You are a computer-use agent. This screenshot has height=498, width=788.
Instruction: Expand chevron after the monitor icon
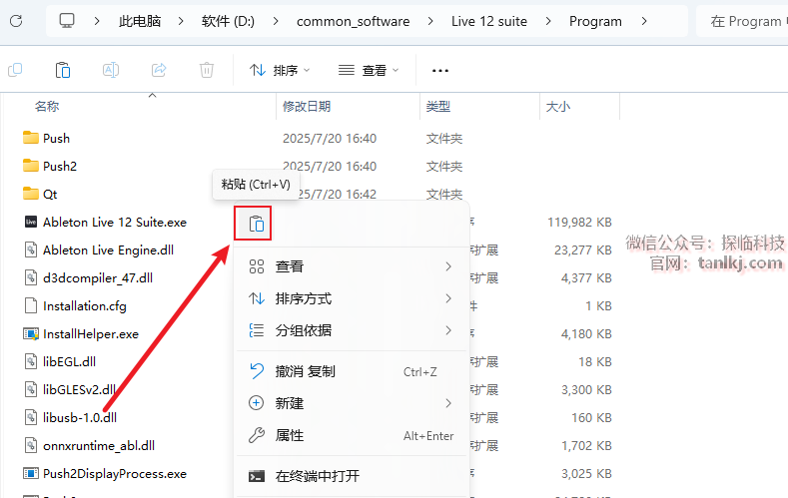pyautogui.click(x=97, y=21)
